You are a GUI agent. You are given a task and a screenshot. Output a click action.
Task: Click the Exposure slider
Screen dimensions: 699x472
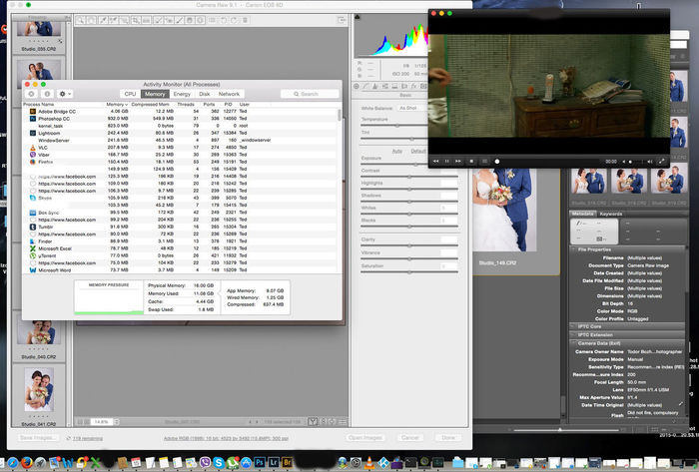413,164
